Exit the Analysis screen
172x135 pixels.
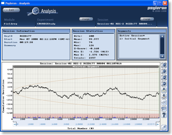11,10
